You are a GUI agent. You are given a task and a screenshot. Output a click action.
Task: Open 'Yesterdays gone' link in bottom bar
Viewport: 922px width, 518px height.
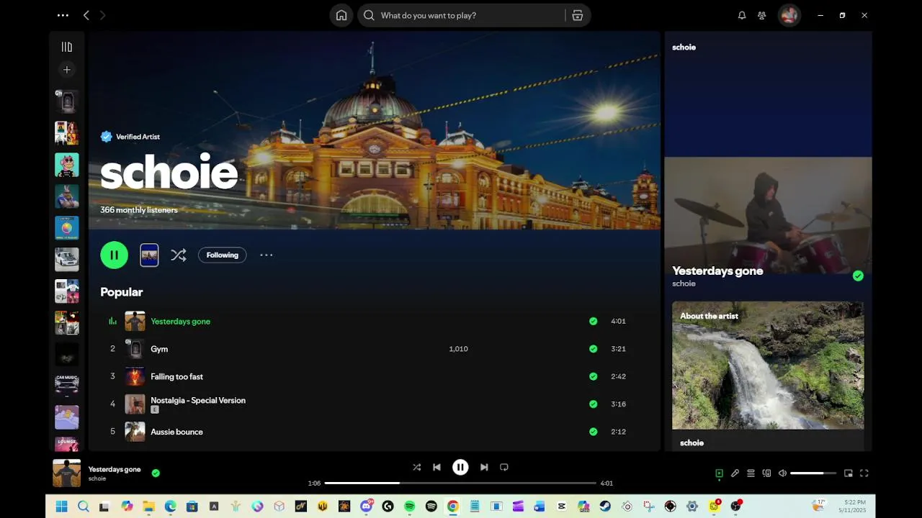point(115,469)
